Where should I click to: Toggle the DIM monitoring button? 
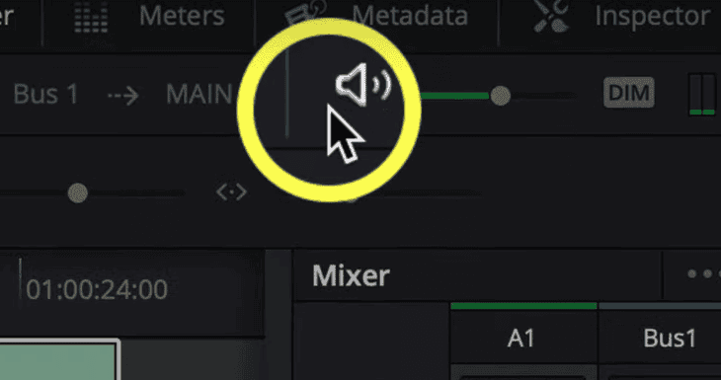(x=628, y=93)
